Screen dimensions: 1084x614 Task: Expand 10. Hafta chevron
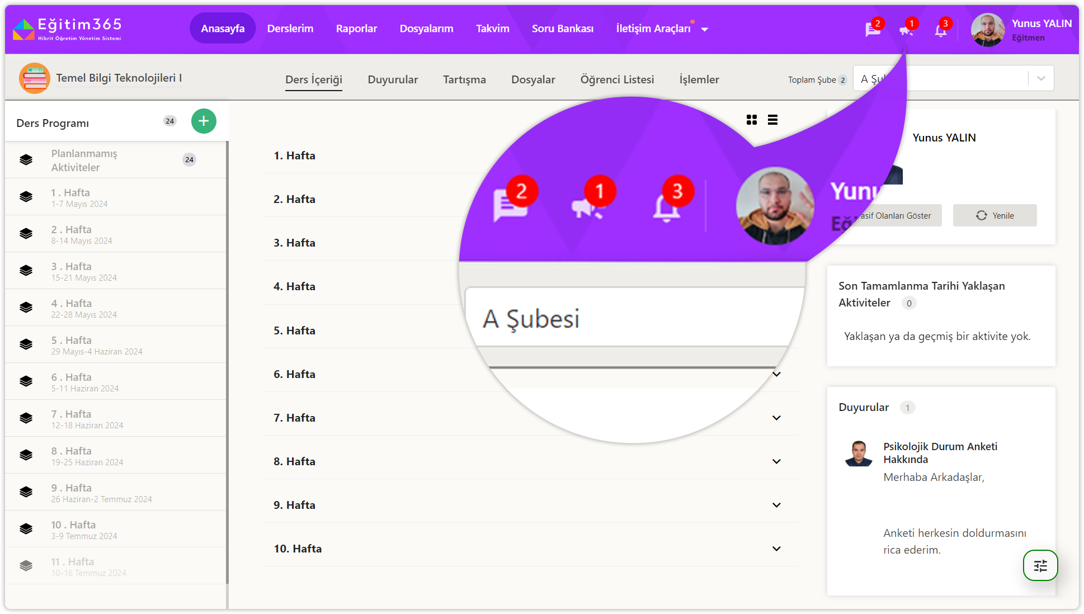(776, 549)
